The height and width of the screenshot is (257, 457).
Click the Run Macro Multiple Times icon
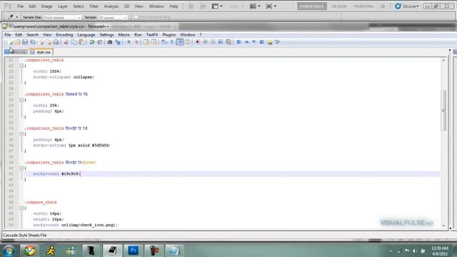(x=221, y=42)
